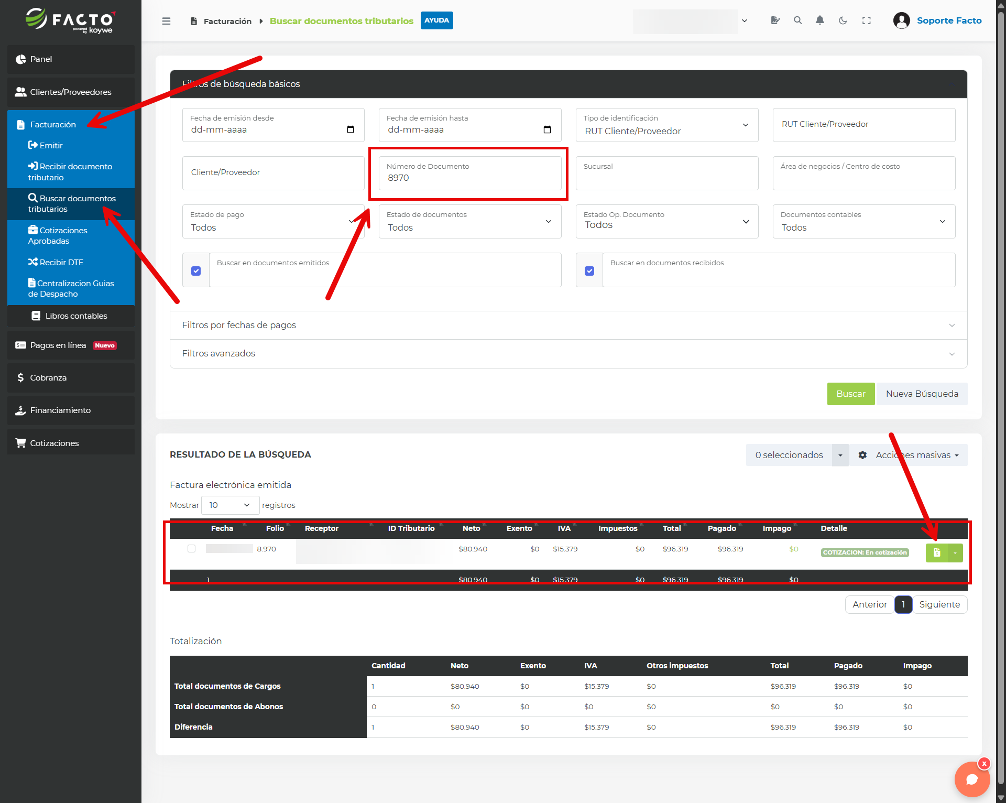Open Acciones masivas dropdown
Image resolution: width=1006 pixels, height=803 pixels.
(909, 455)
